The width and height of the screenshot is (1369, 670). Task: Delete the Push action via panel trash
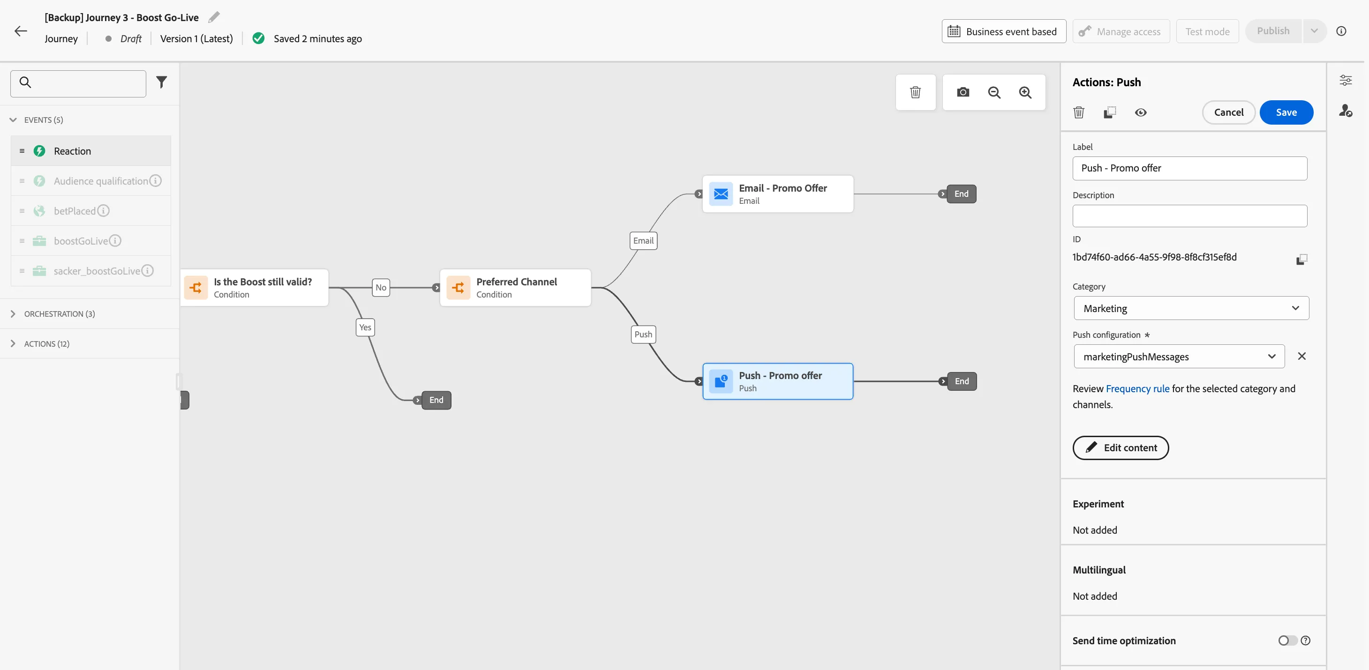point(1078,112)
